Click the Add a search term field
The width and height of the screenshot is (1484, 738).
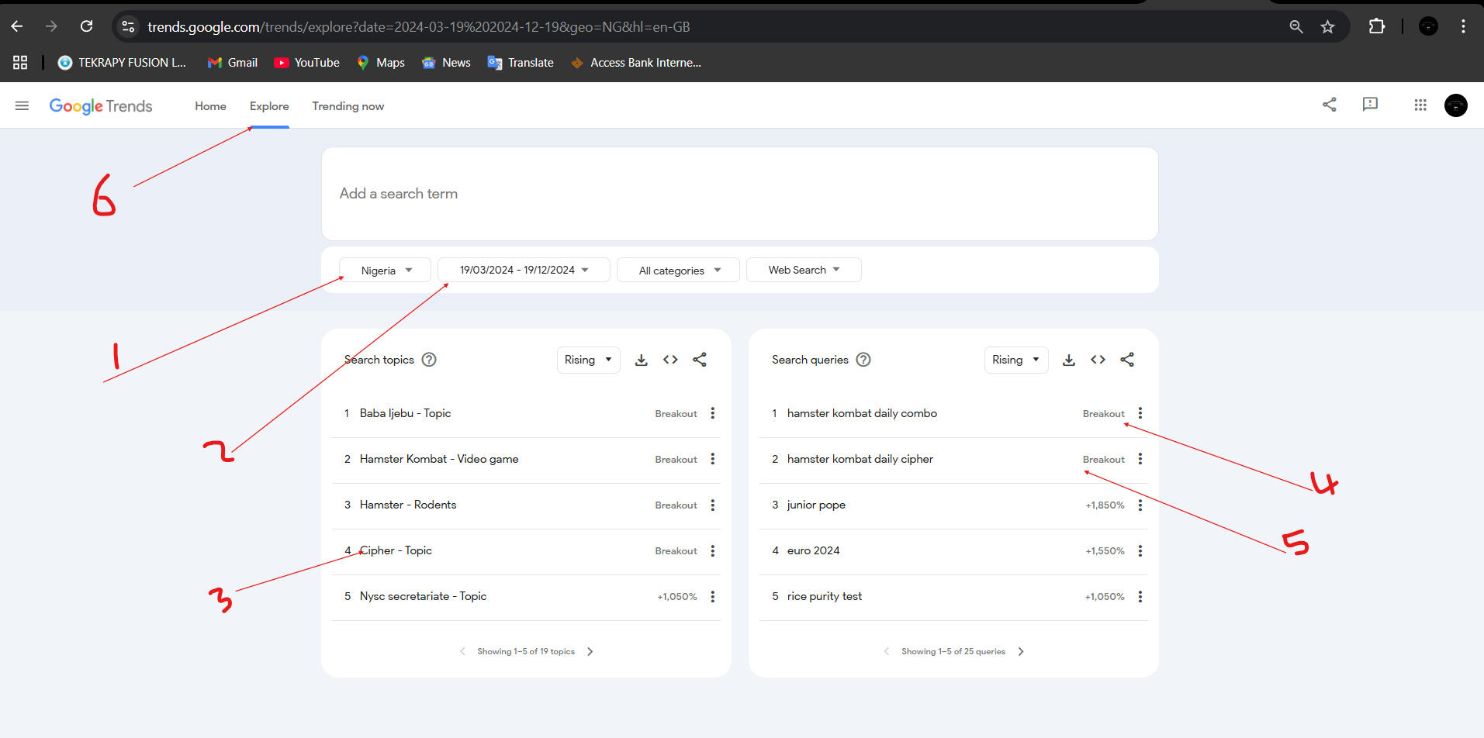click(739, 194)
